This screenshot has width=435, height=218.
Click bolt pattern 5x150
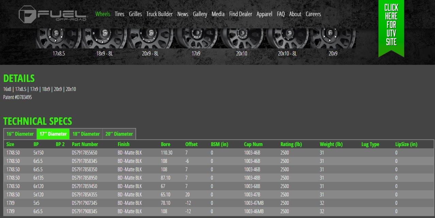pos(38,153)
